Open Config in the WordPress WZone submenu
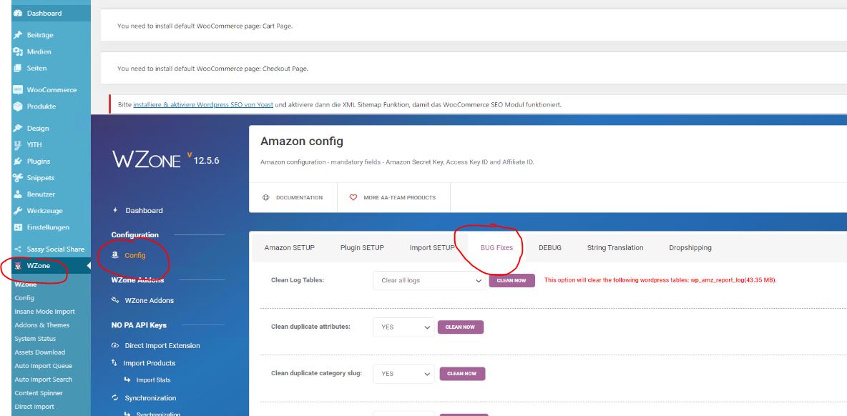847x416 pixels. point(24,298)
